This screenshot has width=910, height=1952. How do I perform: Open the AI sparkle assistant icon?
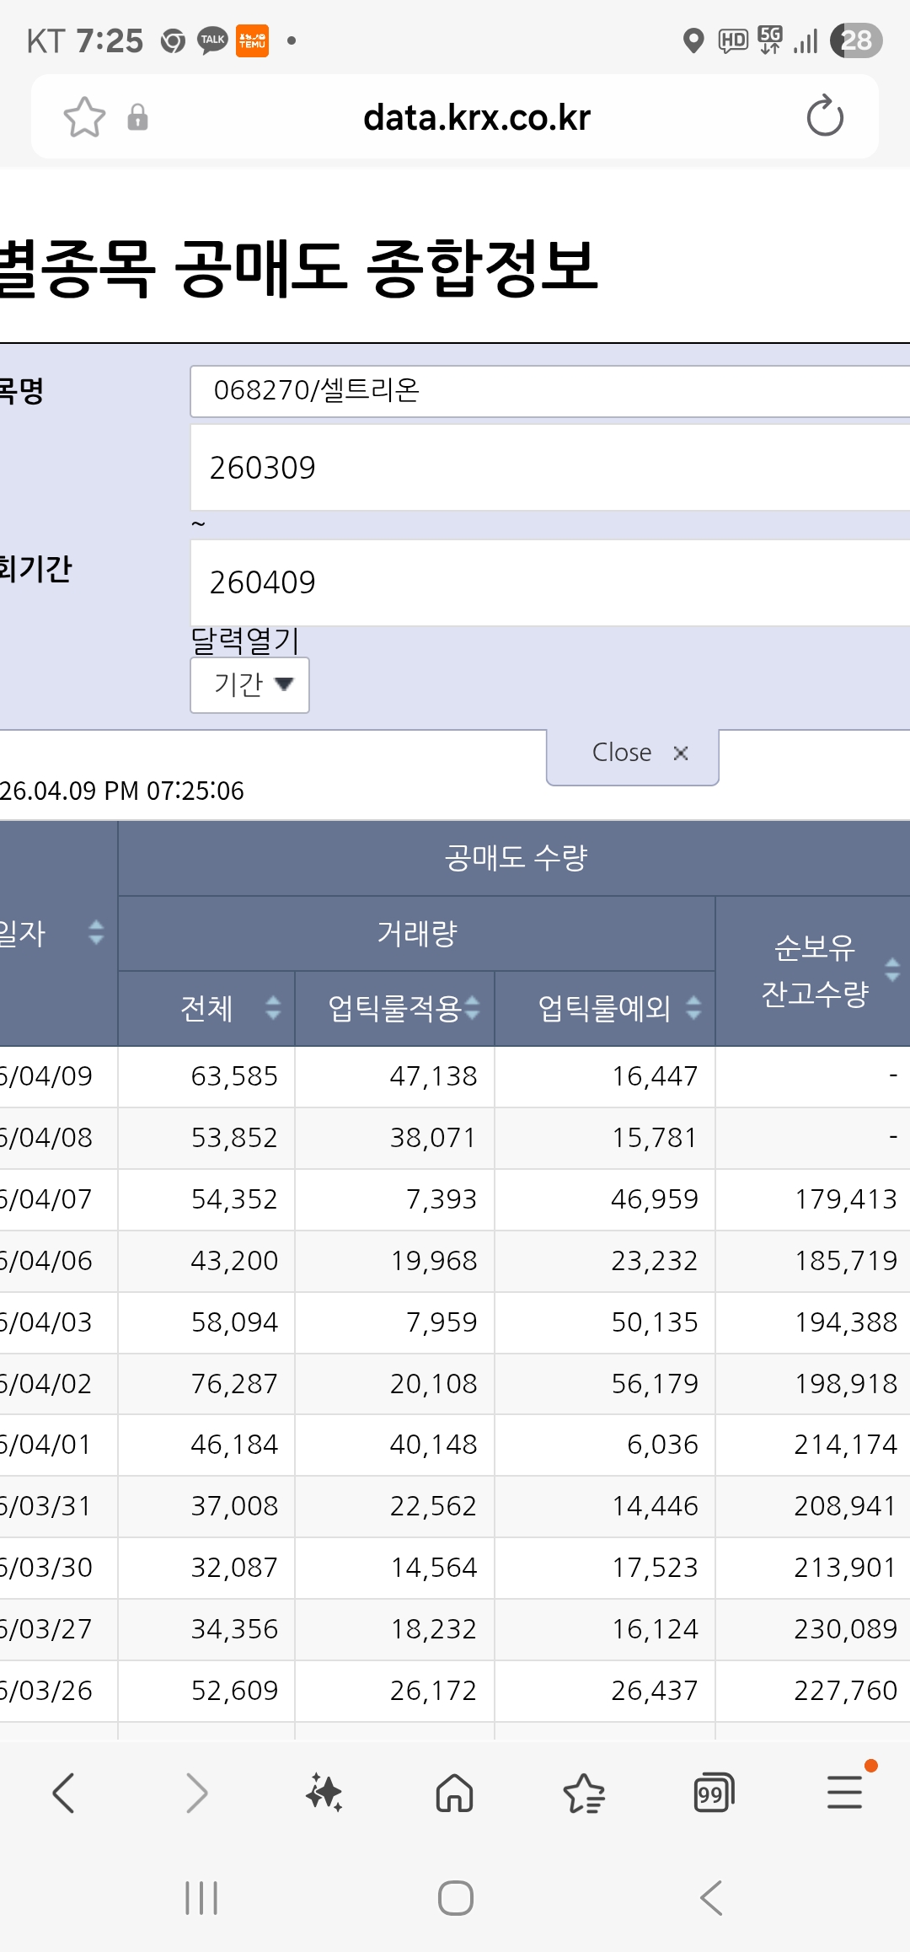[x=324, y=1793]
